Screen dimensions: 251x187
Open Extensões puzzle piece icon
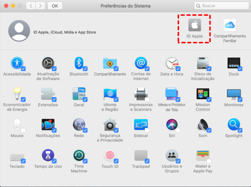point(48,93)
